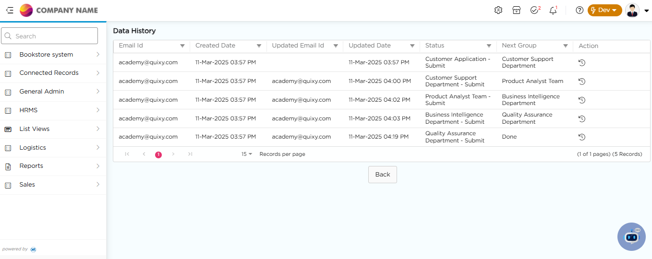
Task: Collapse the sidebar with hamburger icon
Action: 10,10
